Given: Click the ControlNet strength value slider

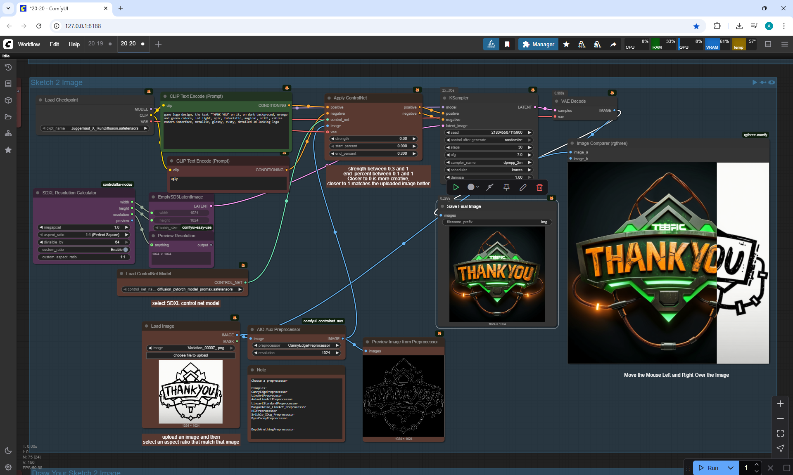Looking at the screenshot, I should [x=373, y=139].
